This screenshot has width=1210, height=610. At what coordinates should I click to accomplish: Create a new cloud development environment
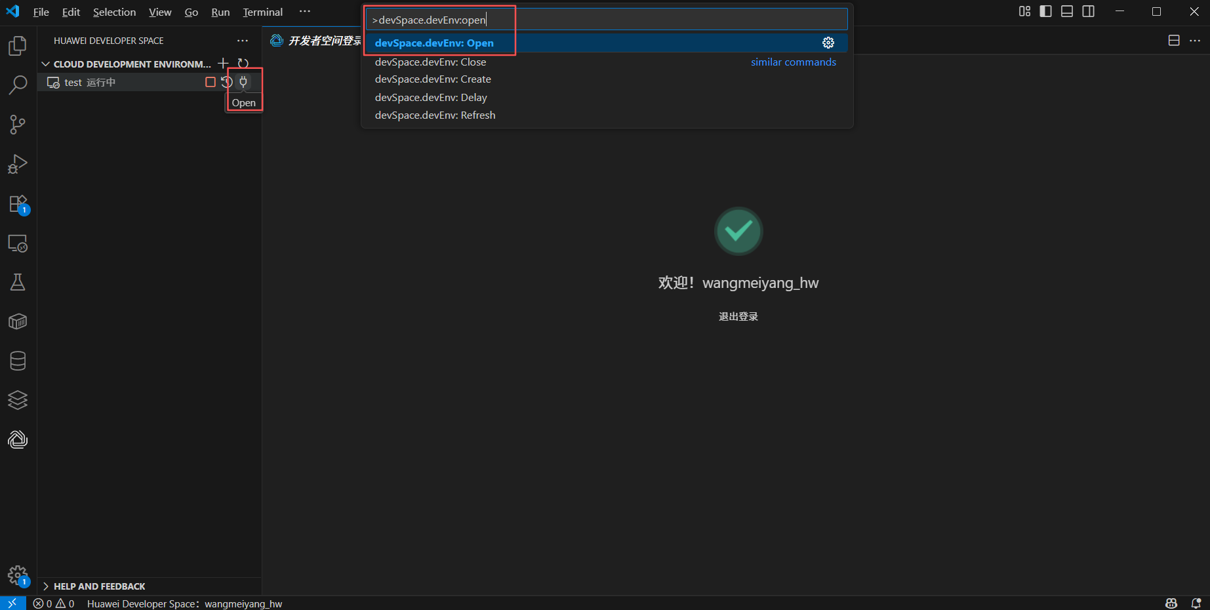click(x=223, y=63)
